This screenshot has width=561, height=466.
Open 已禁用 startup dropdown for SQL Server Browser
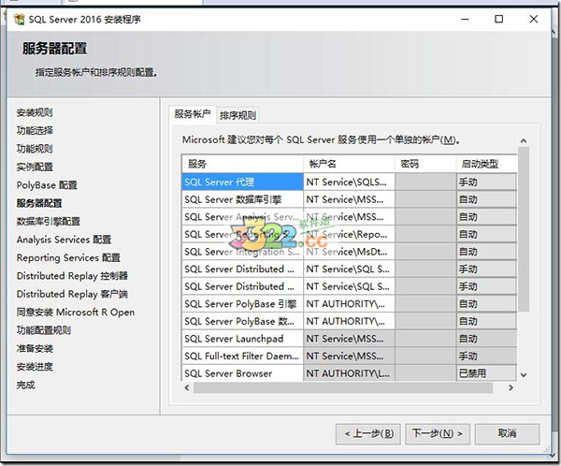[486, 373]
